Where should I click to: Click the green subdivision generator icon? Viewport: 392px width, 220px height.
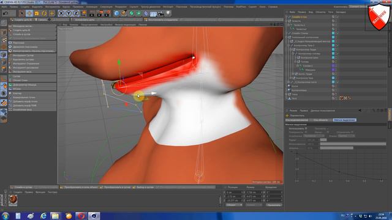pos(132,13)
